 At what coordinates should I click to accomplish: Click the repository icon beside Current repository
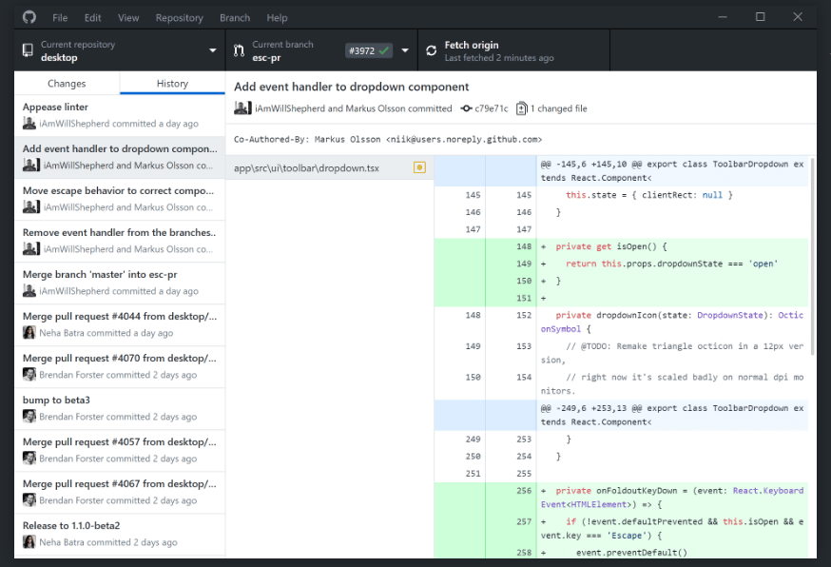(28, 50)
